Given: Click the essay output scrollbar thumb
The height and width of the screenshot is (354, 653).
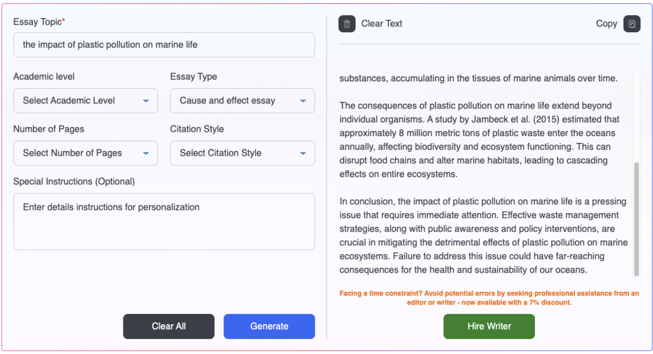Looking at the screenshot, I should [637, 218].
